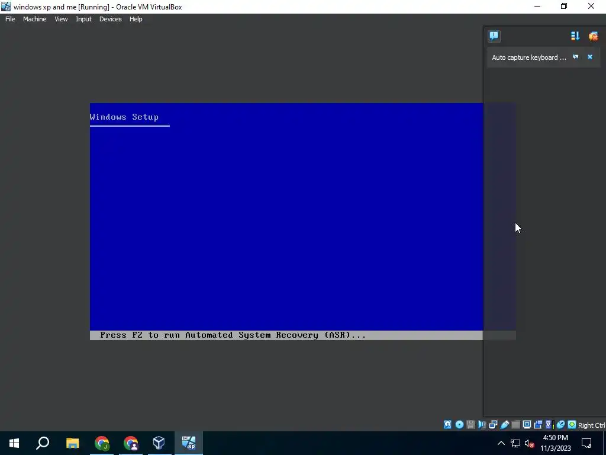Screen dimensions: 606x455
Task: Open the Windows Start menu
Action: [x=14, y=443]
